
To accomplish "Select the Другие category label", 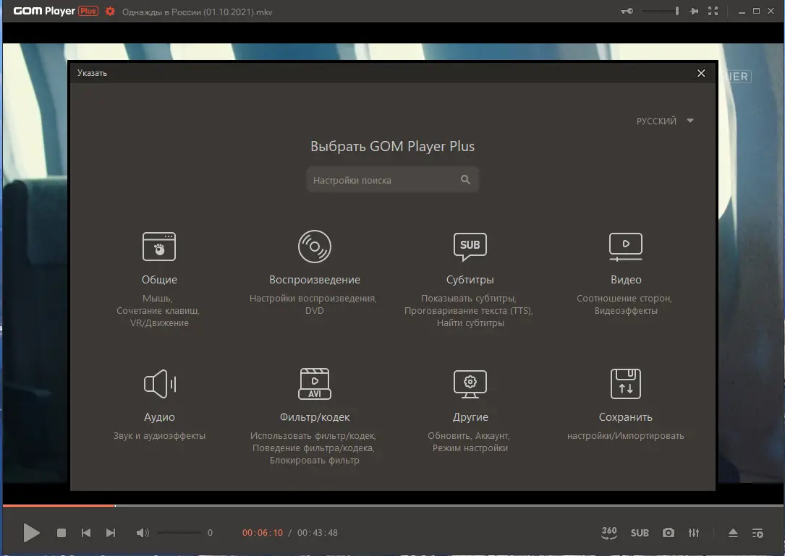I will click(470, 417).
